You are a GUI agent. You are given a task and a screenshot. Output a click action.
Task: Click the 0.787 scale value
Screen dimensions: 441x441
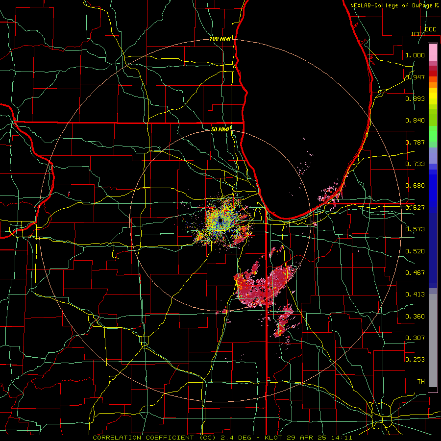(415, 142)
